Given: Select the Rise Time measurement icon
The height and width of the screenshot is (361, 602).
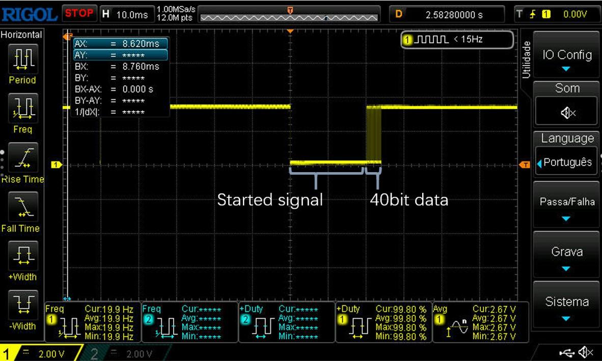Looking at the screenshot, I should (23, 158).
